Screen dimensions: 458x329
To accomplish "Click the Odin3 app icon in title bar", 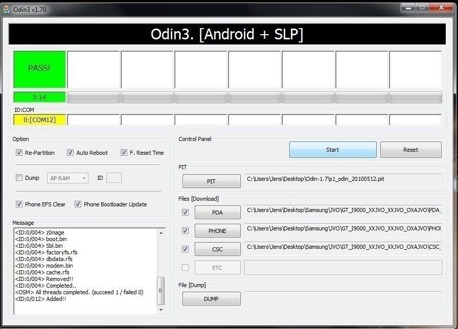I will coord(7,9).
